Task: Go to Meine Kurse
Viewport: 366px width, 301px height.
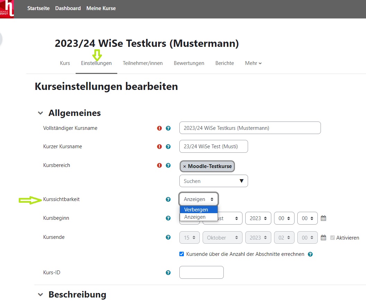Action: point(101,8)
